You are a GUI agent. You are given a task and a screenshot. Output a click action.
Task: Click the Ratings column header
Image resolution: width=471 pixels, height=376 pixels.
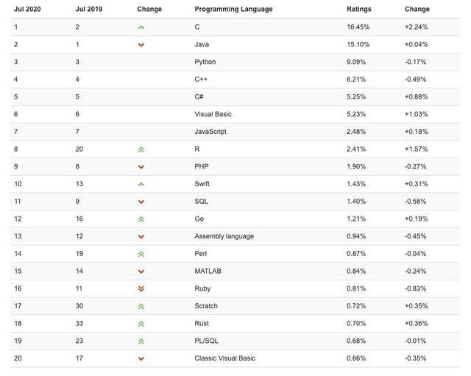tap(359, 10)
